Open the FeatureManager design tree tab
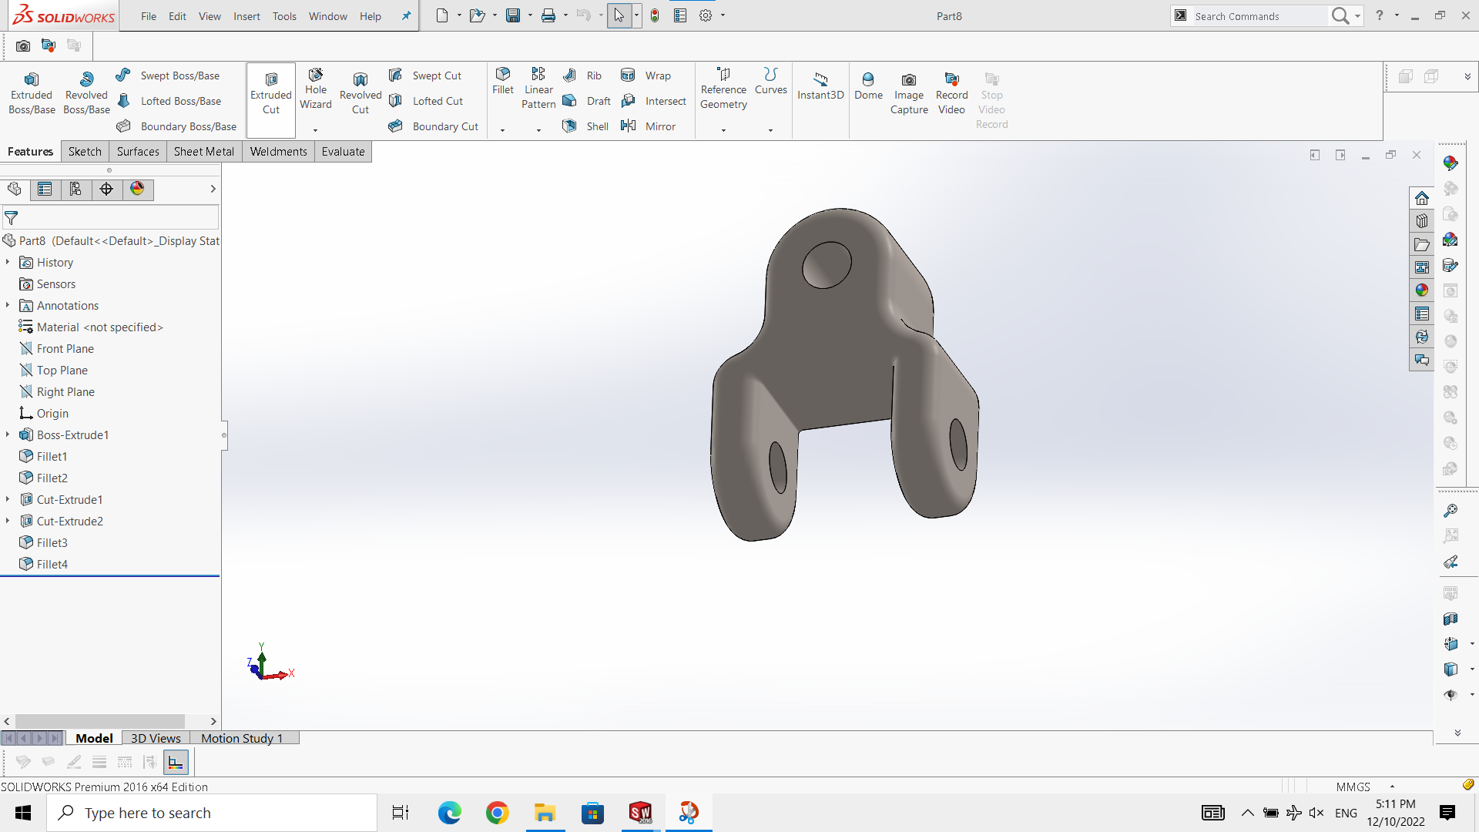 point(15,190)
